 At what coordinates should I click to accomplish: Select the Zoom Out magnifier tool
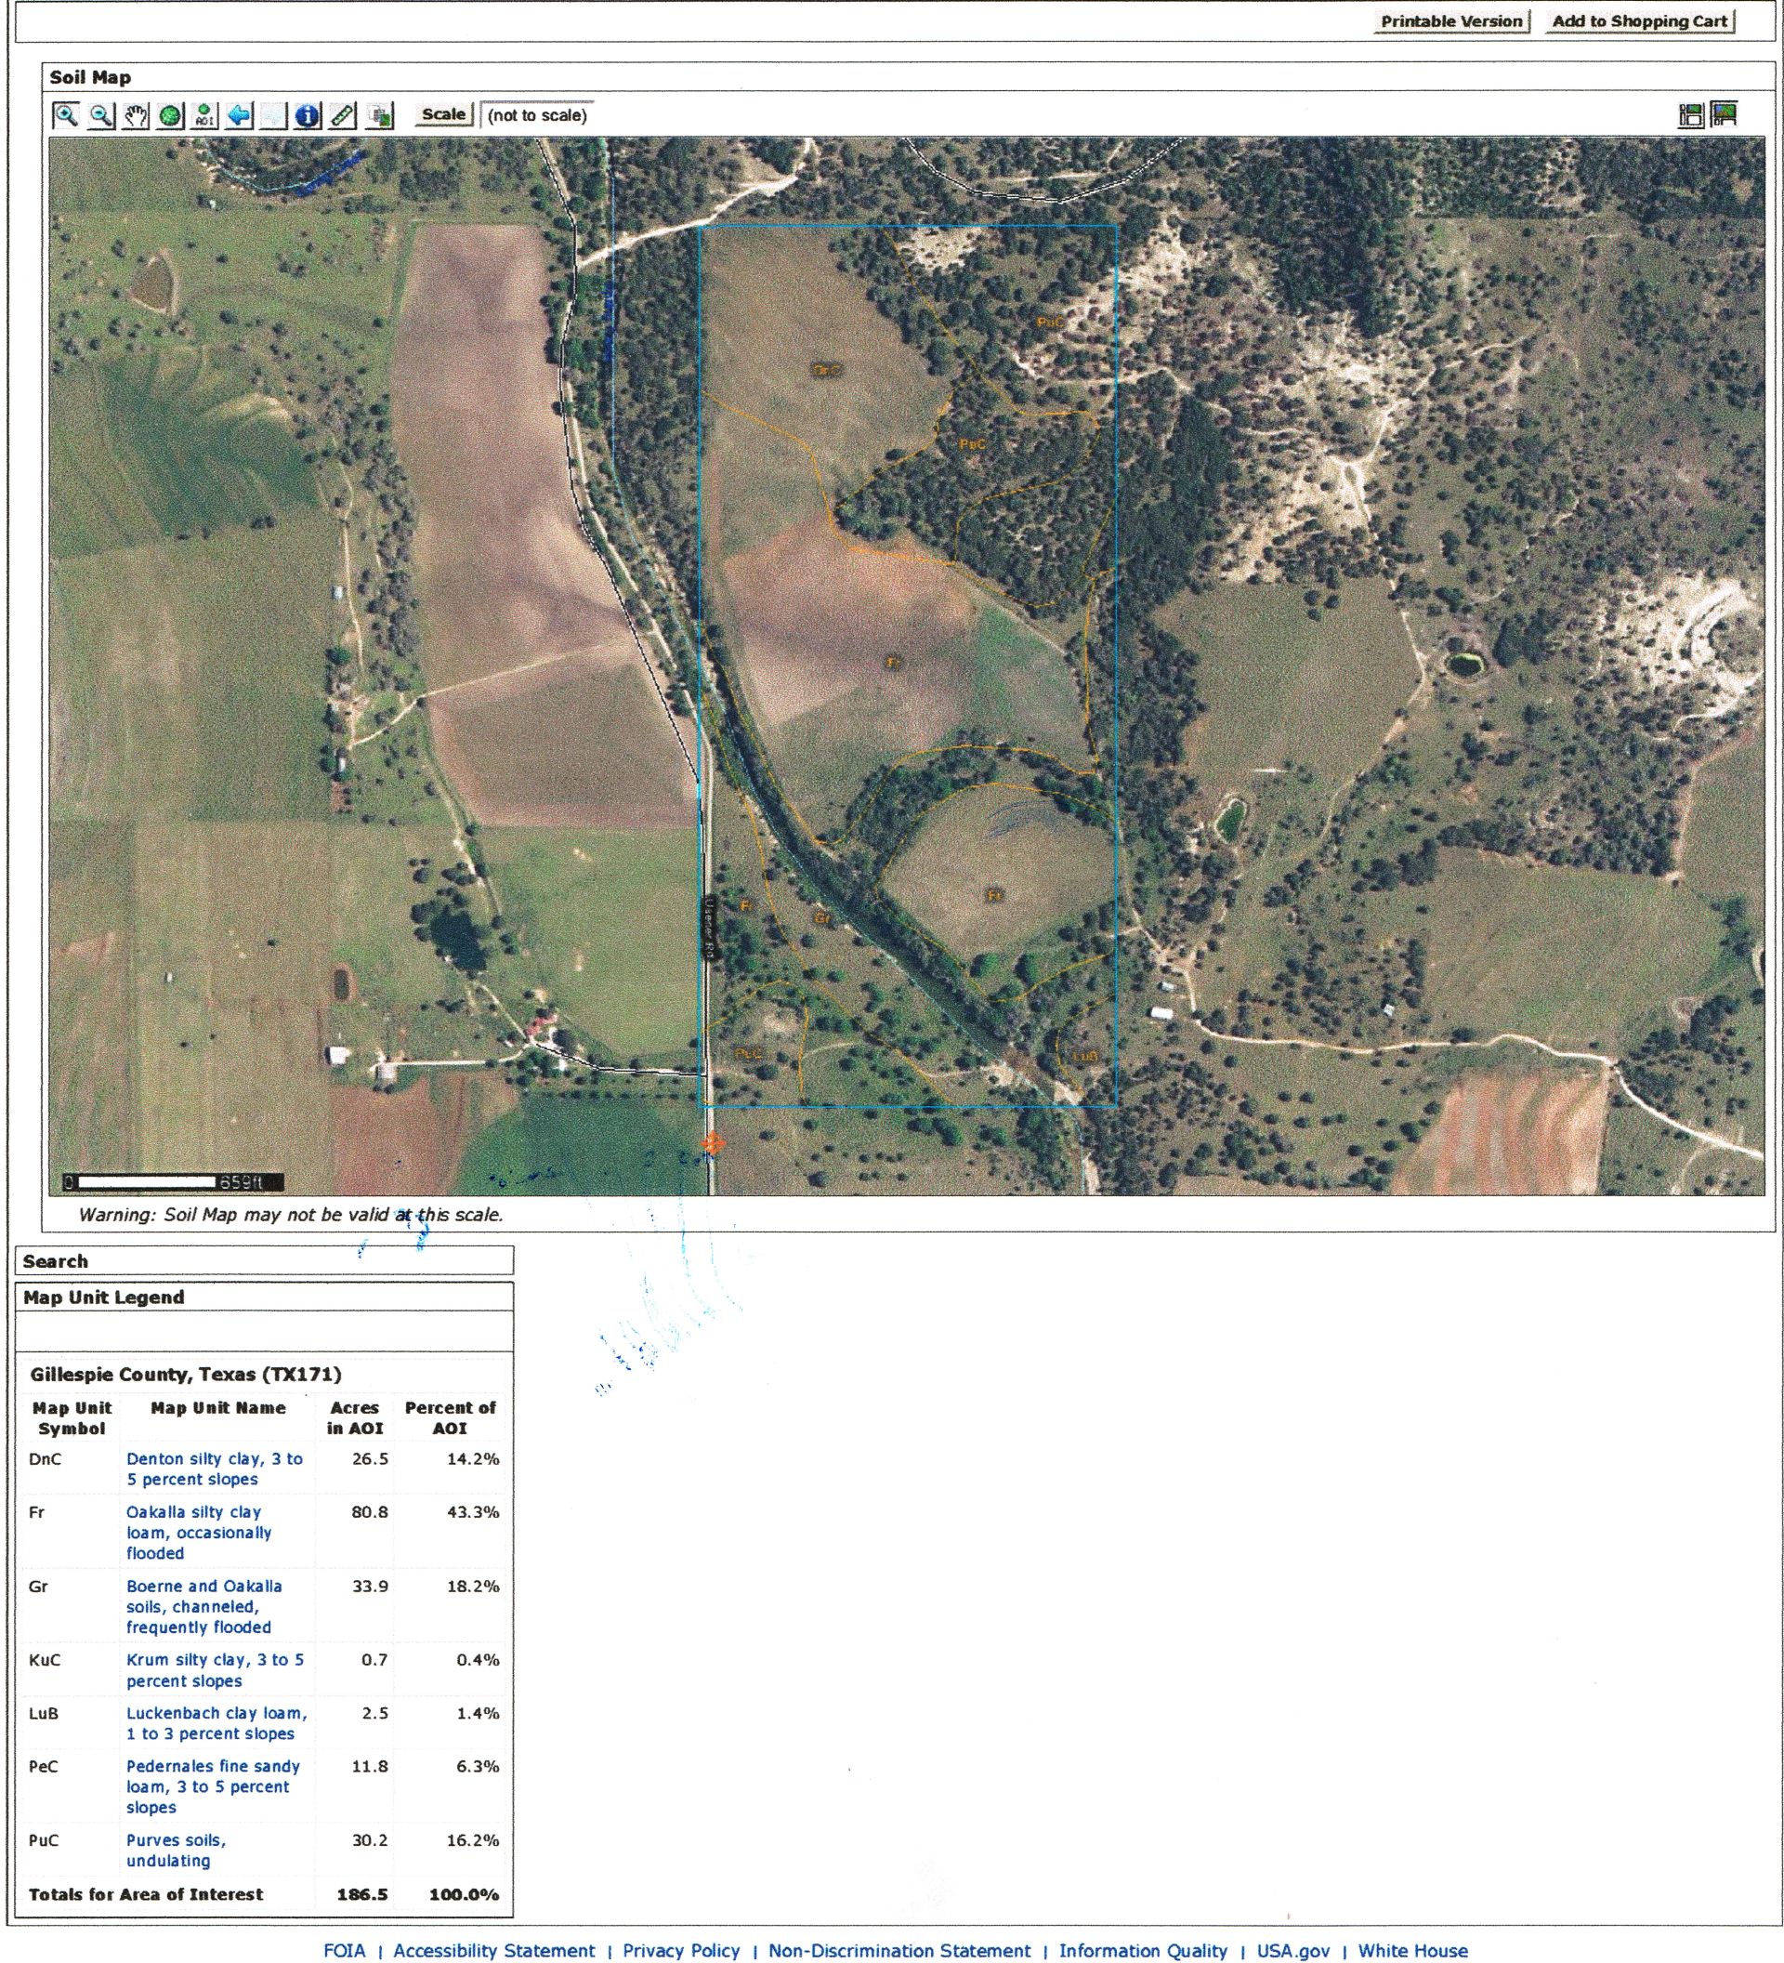point(100,116)
